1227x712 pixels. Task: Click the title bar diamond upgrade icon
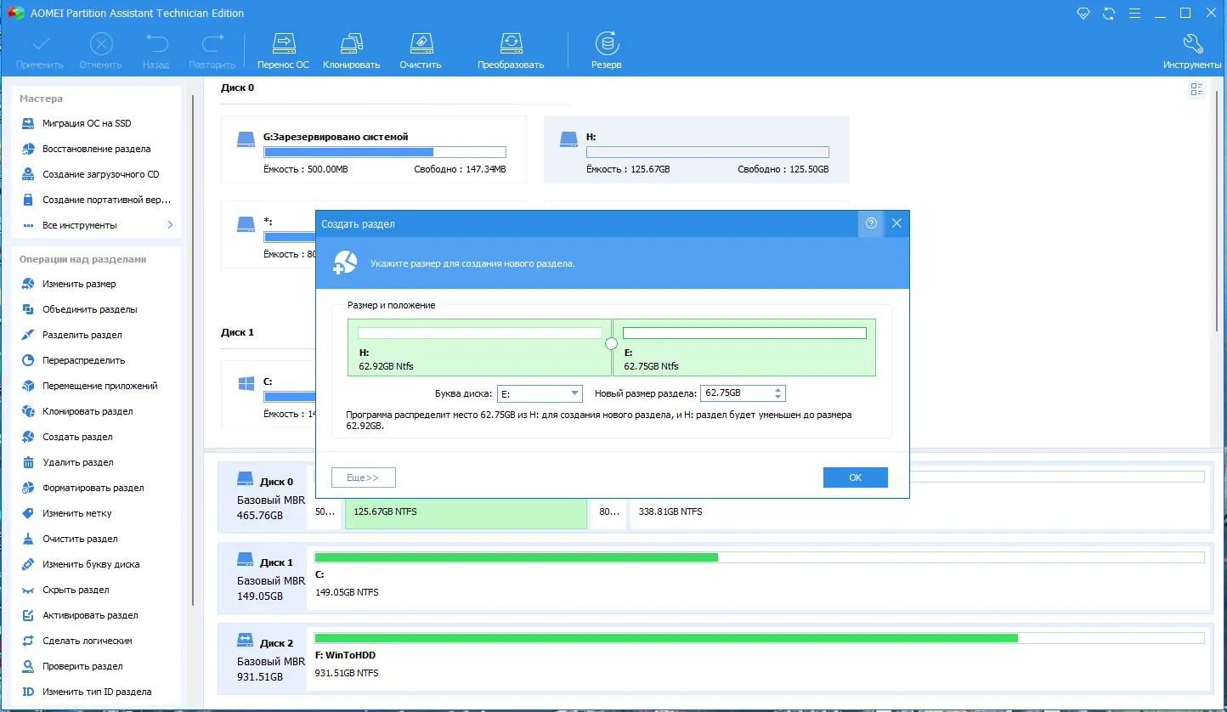(1083, 13)
